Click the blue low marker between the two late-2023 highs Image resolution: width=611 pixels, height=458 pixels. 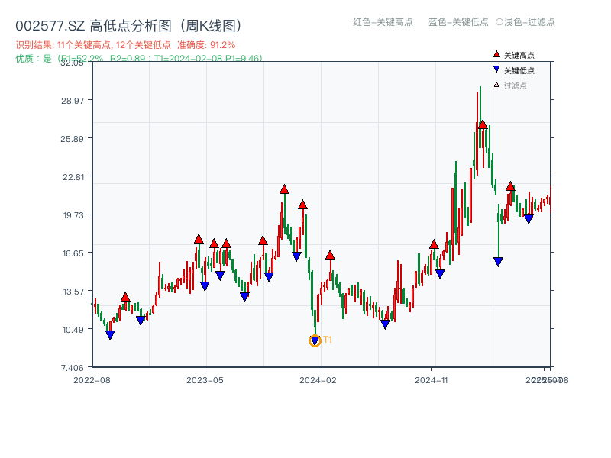tap(296, 256)
